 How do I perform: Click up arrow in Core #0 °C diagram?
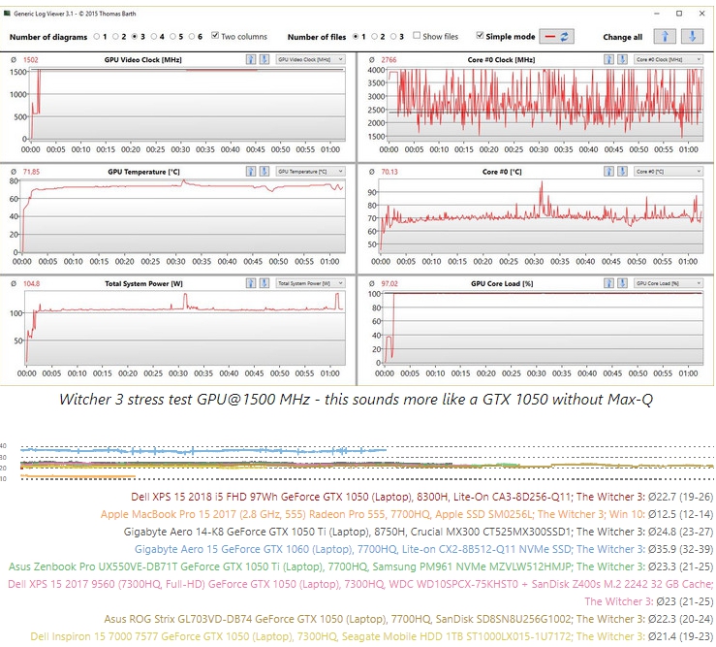[608, 172]
